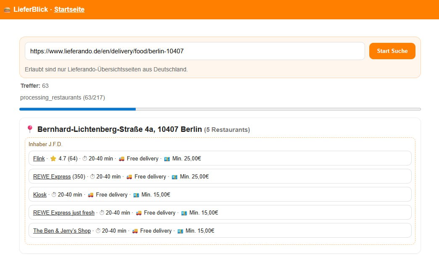Click the Bernhard-Lichtenberg-Straße 4a address heading
The width and height of the screenshot is (439, 257).
[x=120, y=129]
